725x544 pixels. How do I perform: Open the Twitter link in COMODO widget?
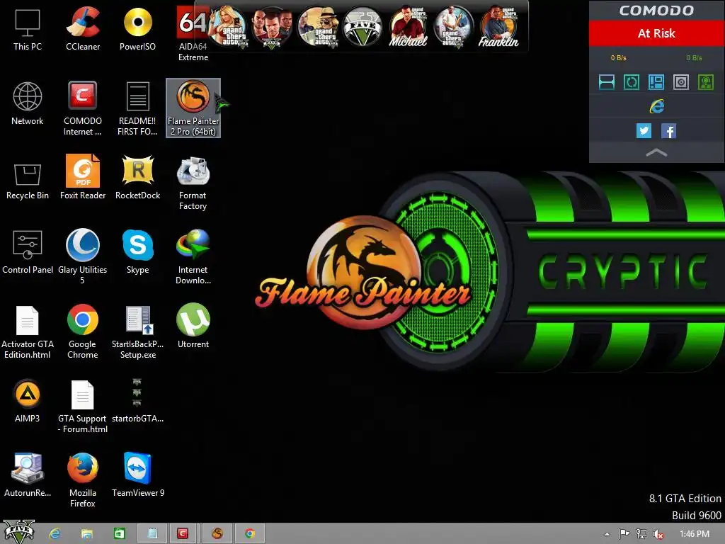644,131
